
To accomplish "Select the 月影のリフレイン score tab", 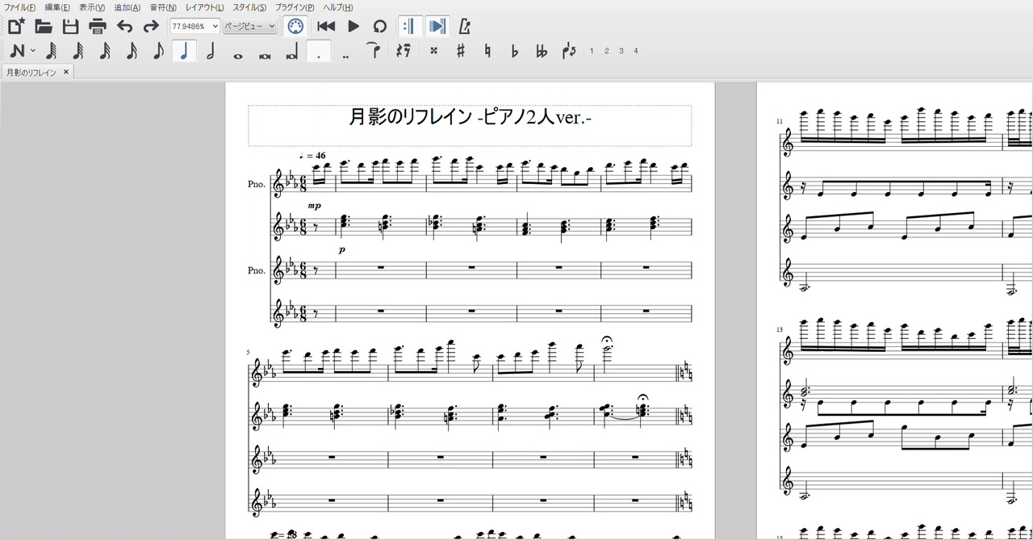I will [31, 72].
